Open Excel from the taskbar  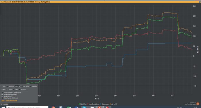(69, 107)
